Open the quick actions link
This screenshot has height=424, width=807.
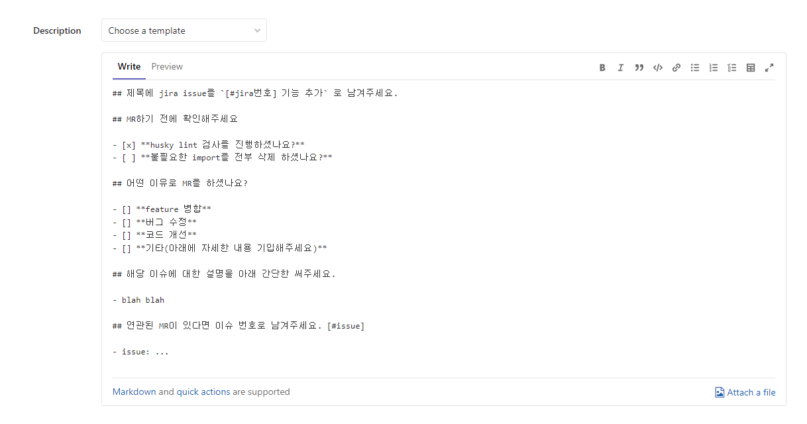coord(203,392)
